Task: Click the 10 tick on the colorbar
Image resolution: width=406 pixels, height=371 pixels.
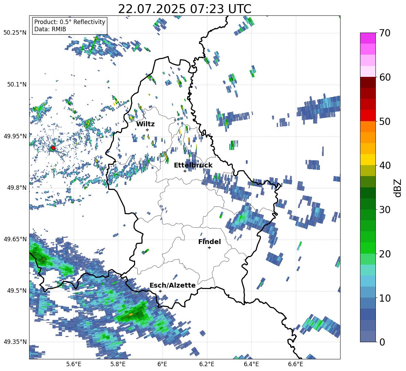Action: pos(385,298)
